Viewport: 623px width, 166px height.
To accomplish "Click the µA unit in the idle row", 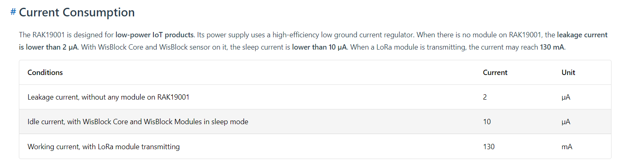I will [566, 122].
